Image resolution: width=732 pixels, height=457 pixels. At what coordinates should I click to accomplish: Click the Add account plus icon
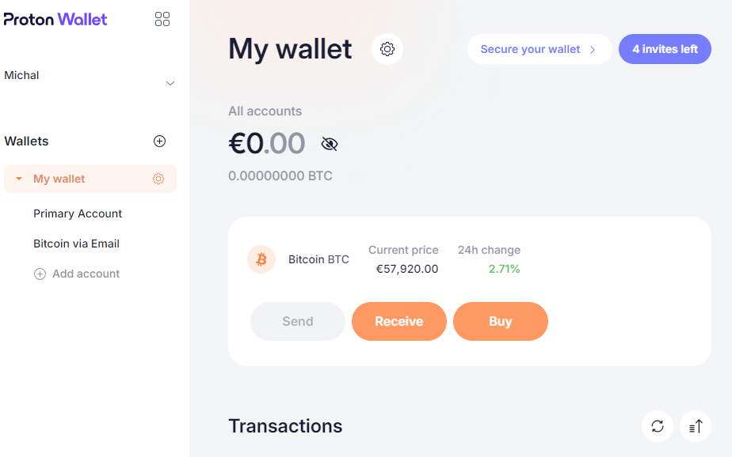click(40, 274)
